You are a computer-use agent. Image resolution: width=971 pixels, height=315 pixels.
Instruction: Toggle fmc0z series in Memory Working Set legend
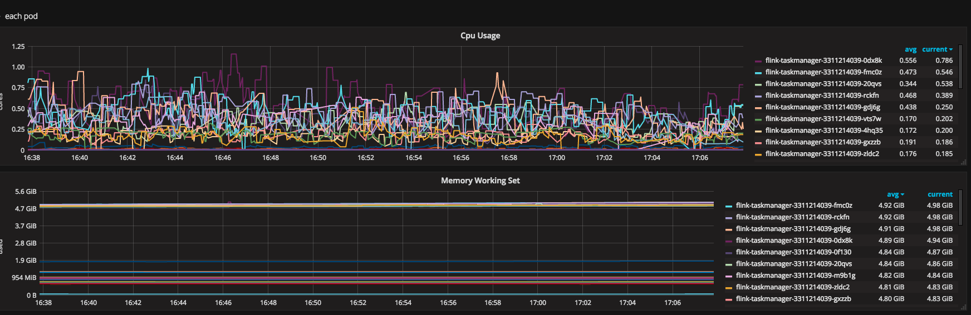(x=793, y=206)
